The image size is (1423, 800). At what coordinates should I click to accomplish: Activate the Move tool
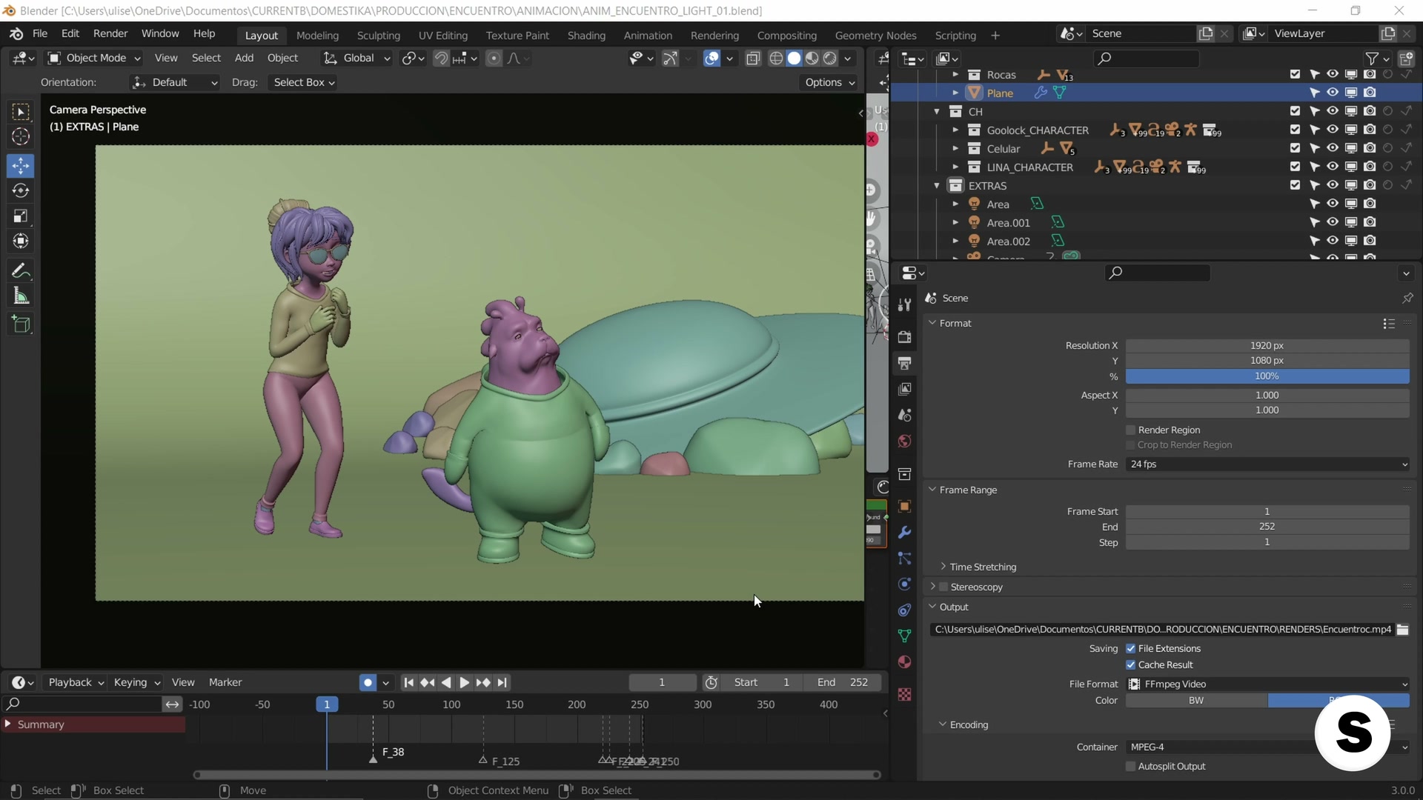(21, 165)
